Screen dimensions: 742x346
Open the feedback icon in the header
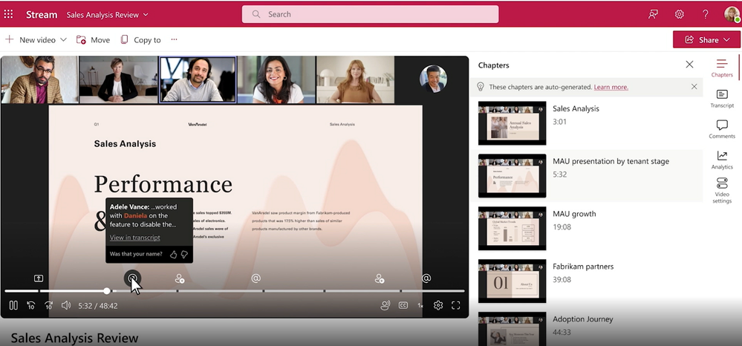pos(653,14)
